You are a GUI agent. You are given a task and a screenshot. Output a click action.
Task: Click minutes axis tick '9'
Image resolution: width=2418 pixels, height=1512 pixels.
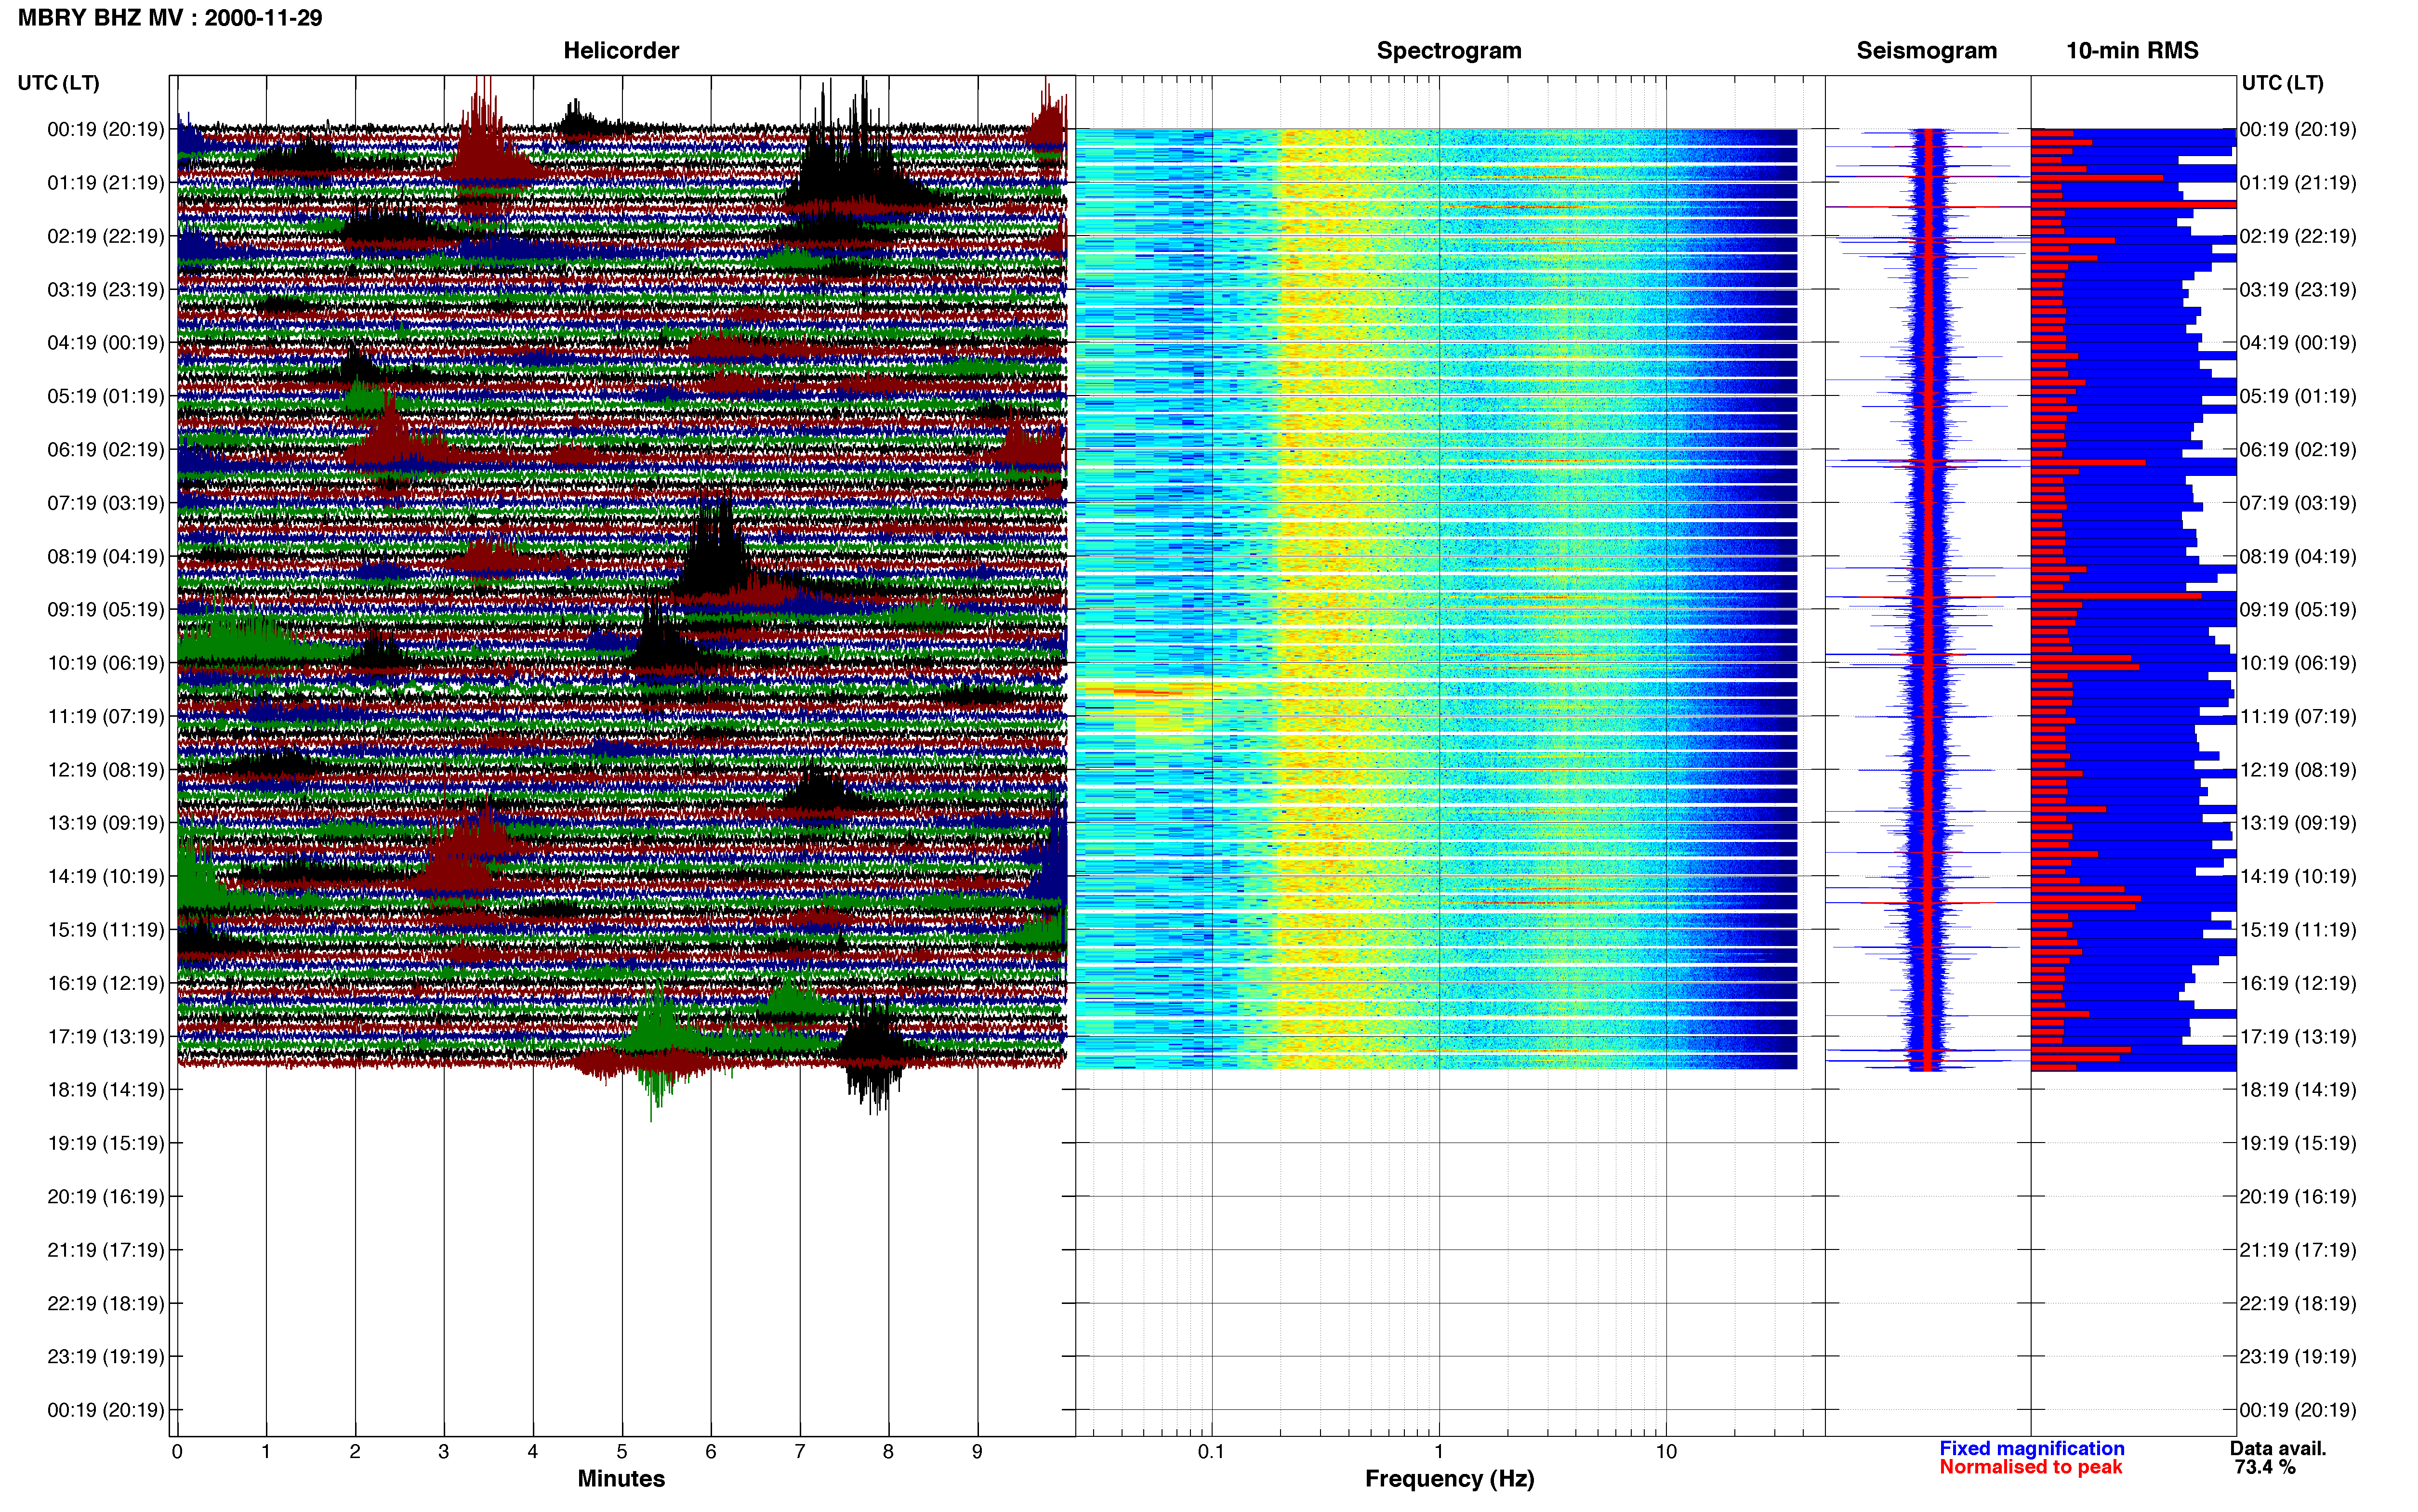pyautogui.click(x=977, y=1451)
